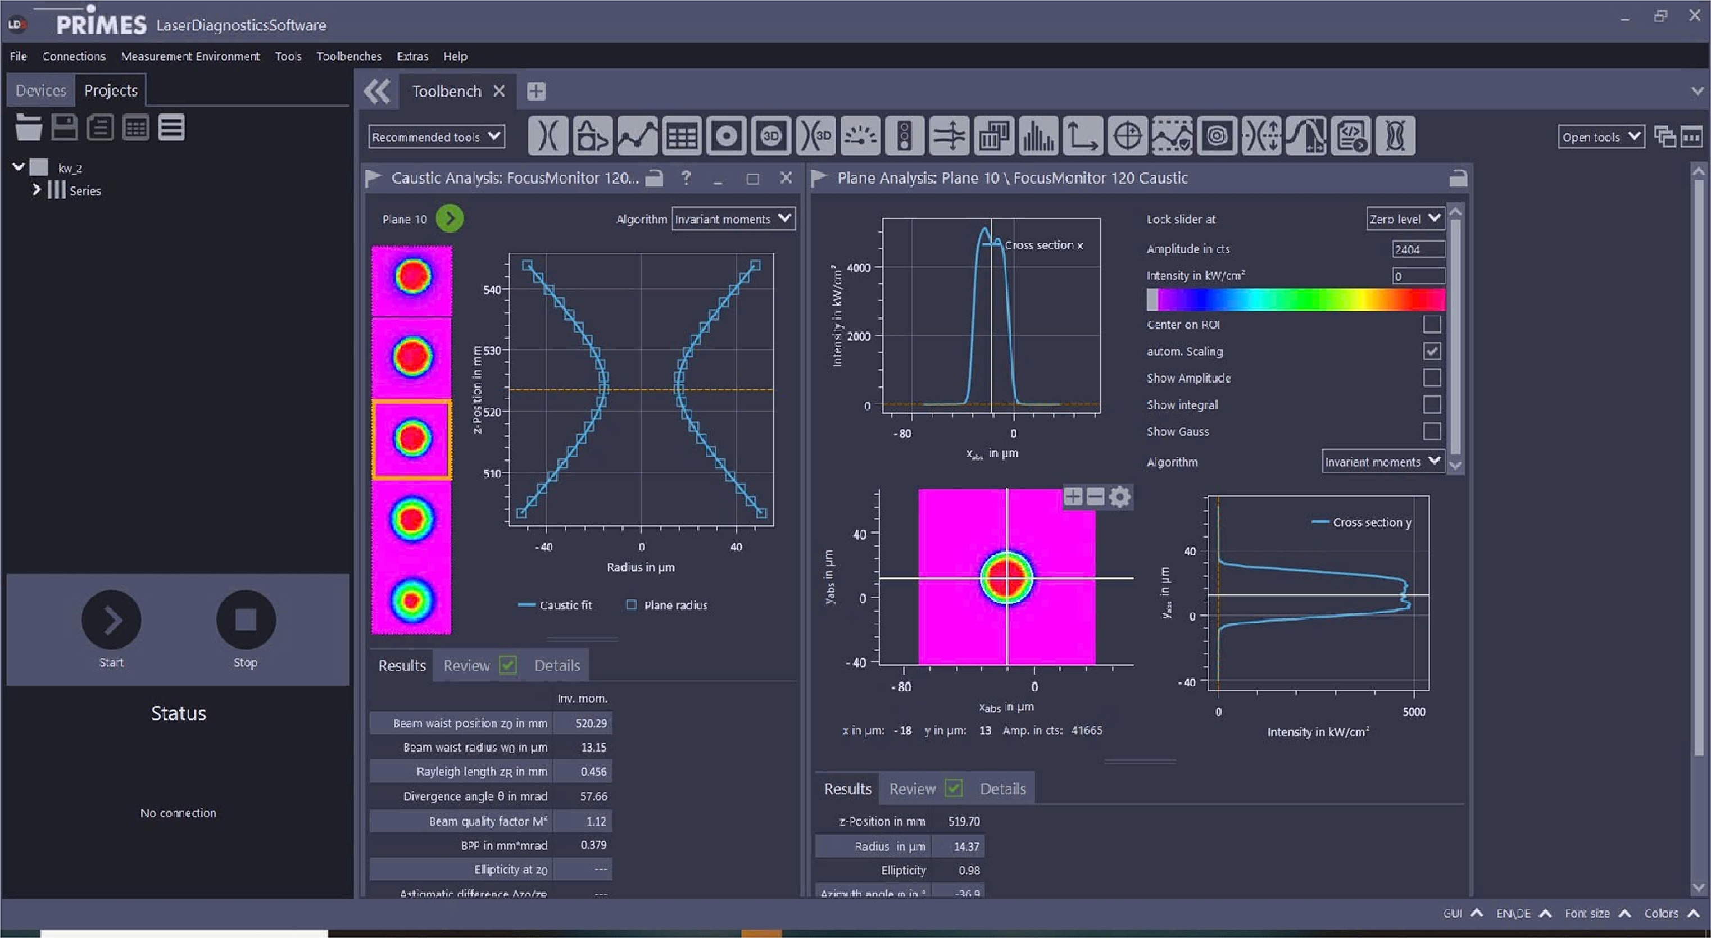This screenshot has height=938, width=1711.
Task: Switch to the Devices tab
Action: [x=40, y=90]
